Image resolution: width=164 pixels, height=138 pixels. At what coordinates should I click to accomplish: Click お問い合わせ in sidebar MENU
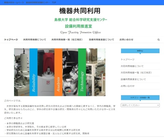(127, 86)
